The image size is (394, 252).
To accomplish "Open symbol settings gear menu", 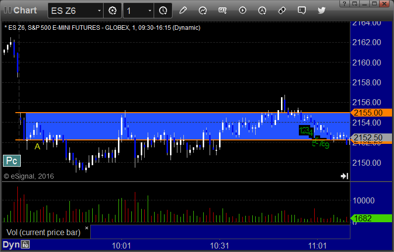I will coord(113,10).
